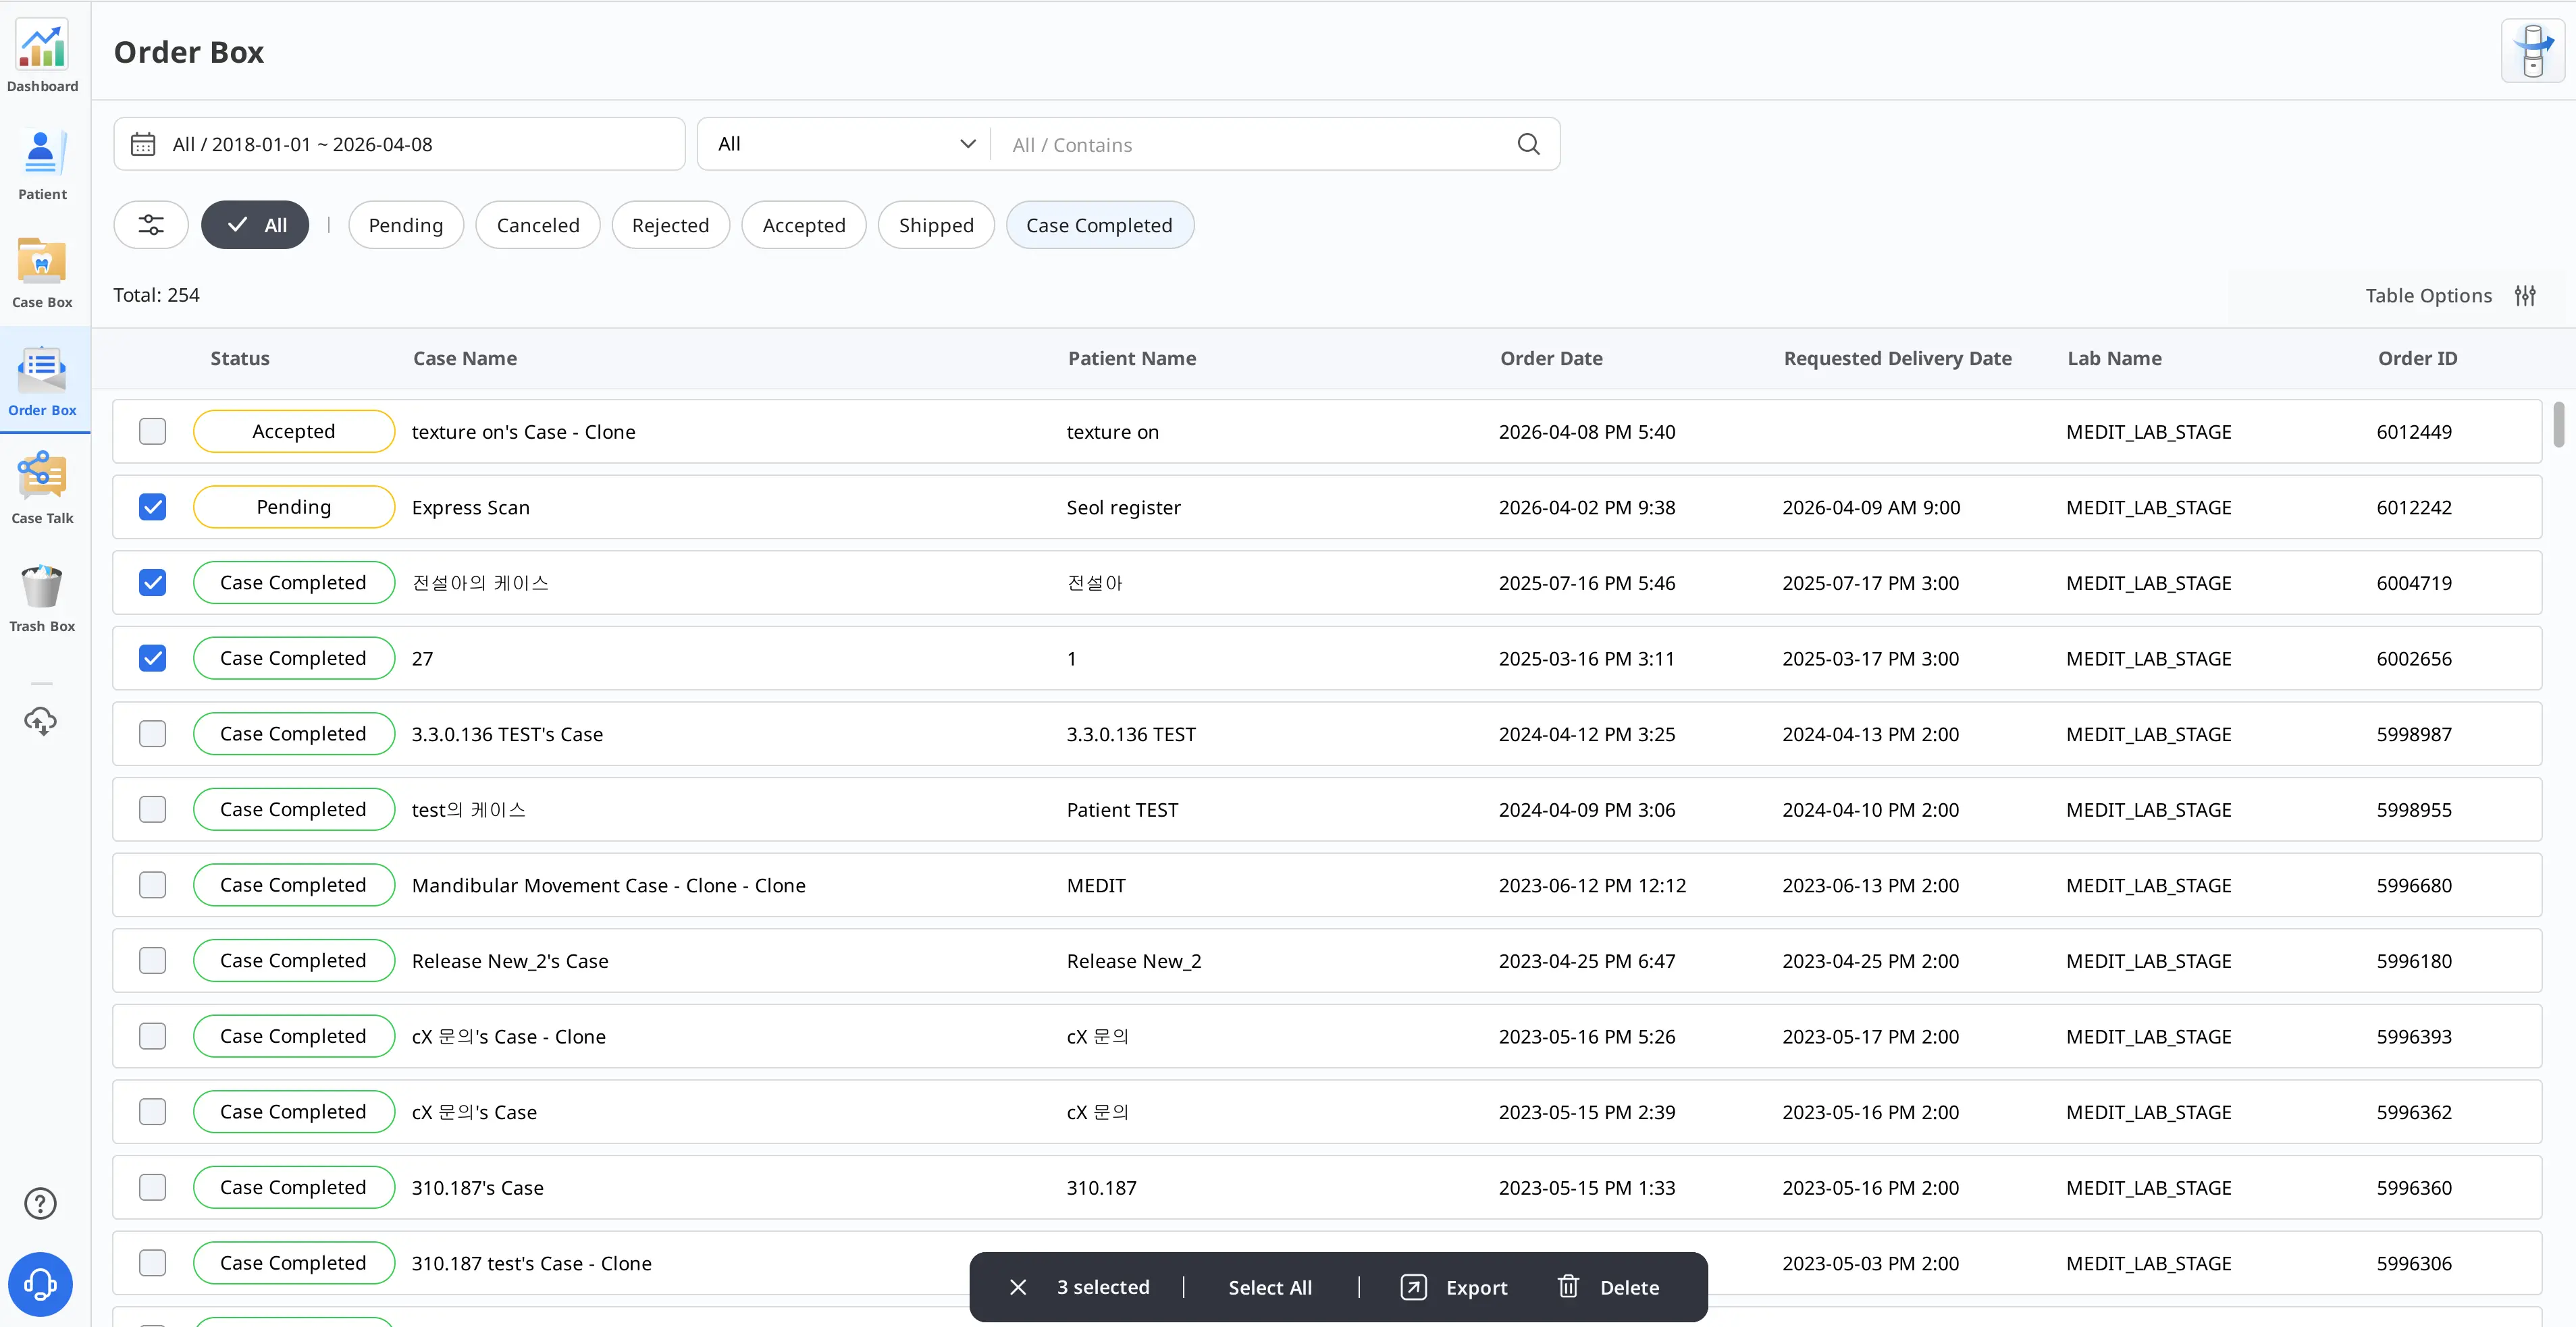This screenshot has height=1327, width=2576.
Task: Click the magnifier search icon
Action: 1528,144
